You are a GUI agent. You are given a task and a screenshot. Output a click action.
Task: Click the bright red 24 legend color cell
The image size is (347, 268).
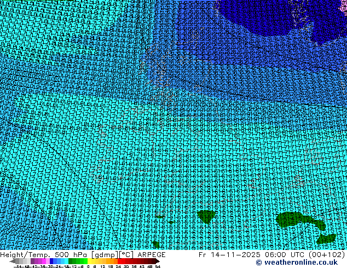pos(119,261)
